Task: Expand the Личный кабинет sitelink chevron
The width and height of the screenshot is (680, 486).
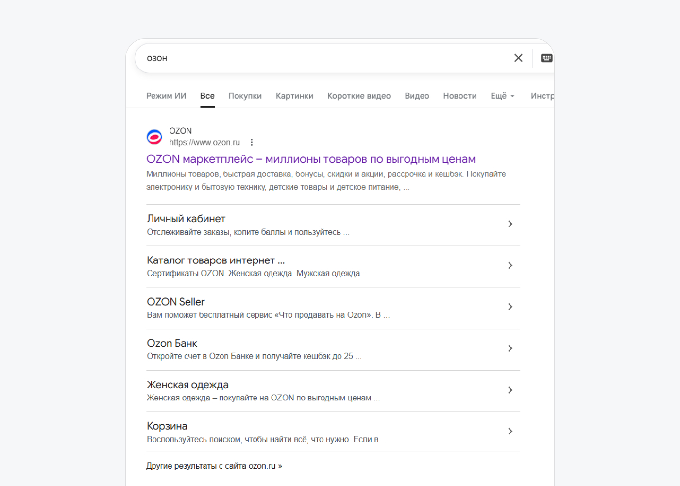Action: (510, 224)
